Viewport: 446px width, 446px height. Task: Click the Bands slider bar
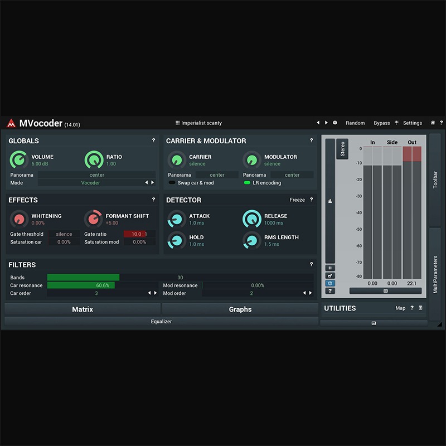click(x=180, y=277)
